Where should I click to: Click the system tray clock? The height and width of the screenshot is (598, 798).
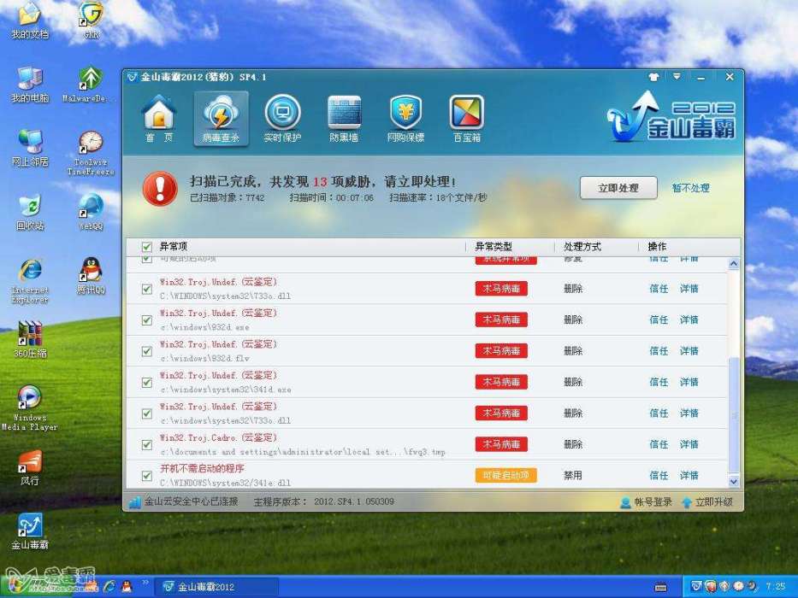pyautogui.click(x=775, y=587)
